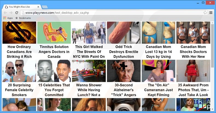Screen dimensions: 216x113
Task: Open the Apps grid shortcut
Action: 8,18
